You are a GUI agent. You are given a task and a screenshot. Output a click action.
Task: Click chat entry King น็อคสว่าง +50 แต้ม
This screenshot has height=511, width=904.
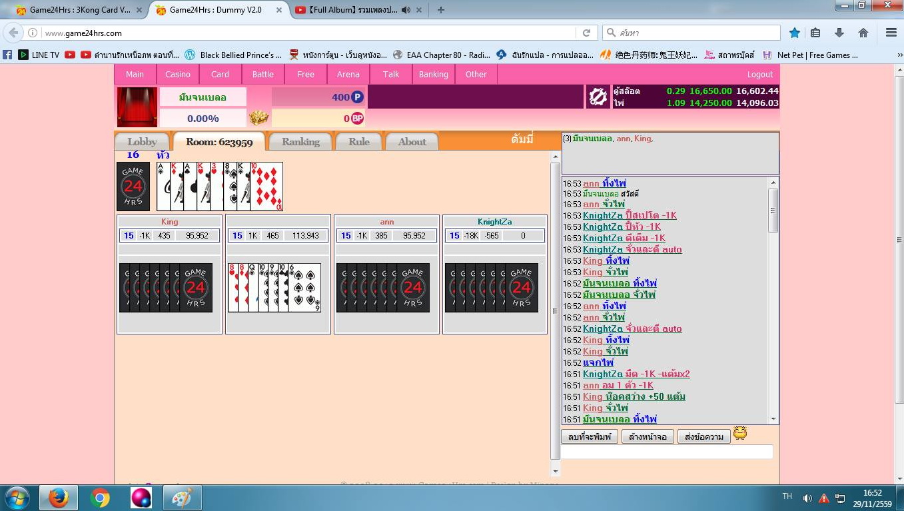click(634, 396)
